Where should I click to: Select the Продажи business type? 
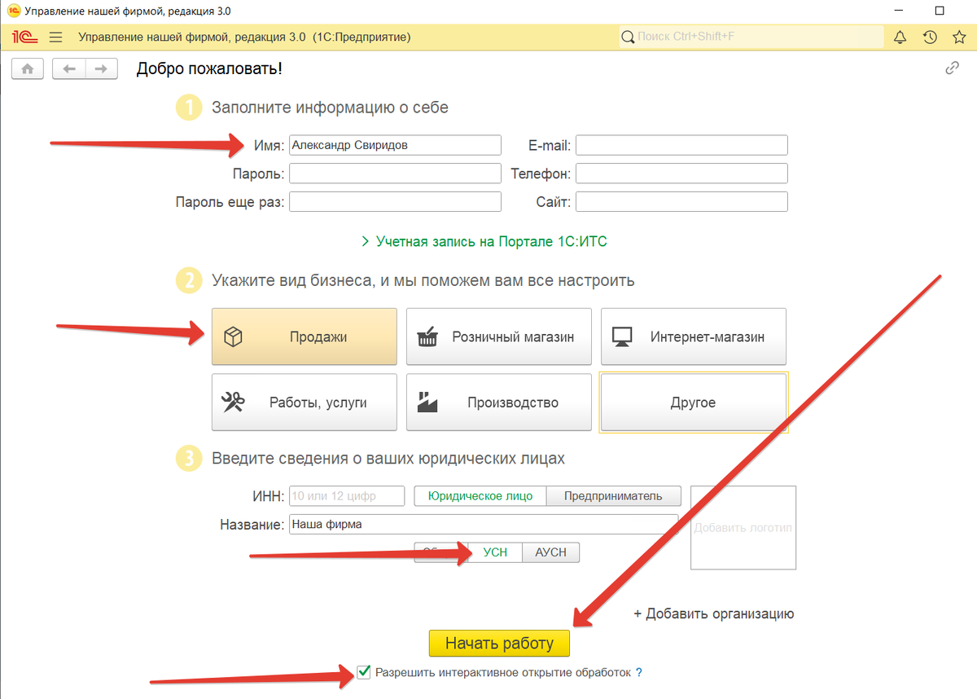pos(304,336)
